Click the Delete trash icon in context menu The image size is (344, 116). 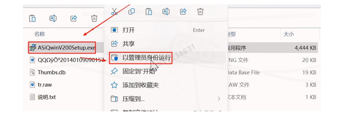(200, 12)
